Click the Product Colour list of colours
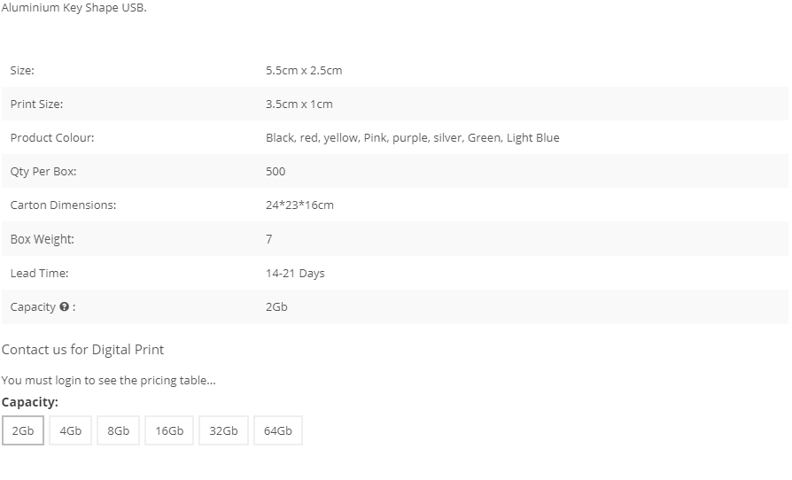This screenshot has height=480, width=792. [413, 138]
